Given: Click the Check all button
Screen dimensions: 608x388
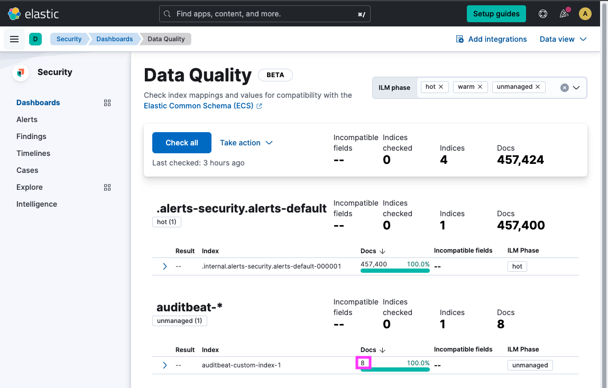Looking at the screenshot, I should coord(182,143).
